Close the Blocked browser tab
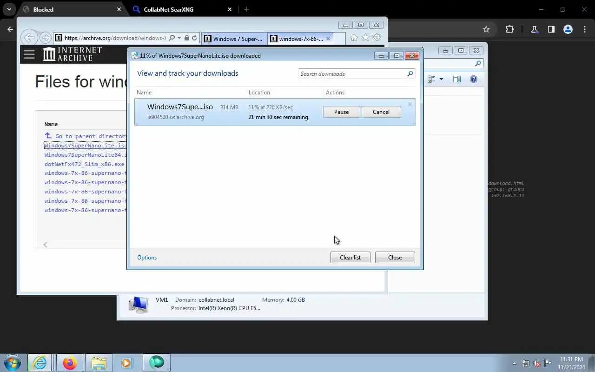 coord(119,9)
